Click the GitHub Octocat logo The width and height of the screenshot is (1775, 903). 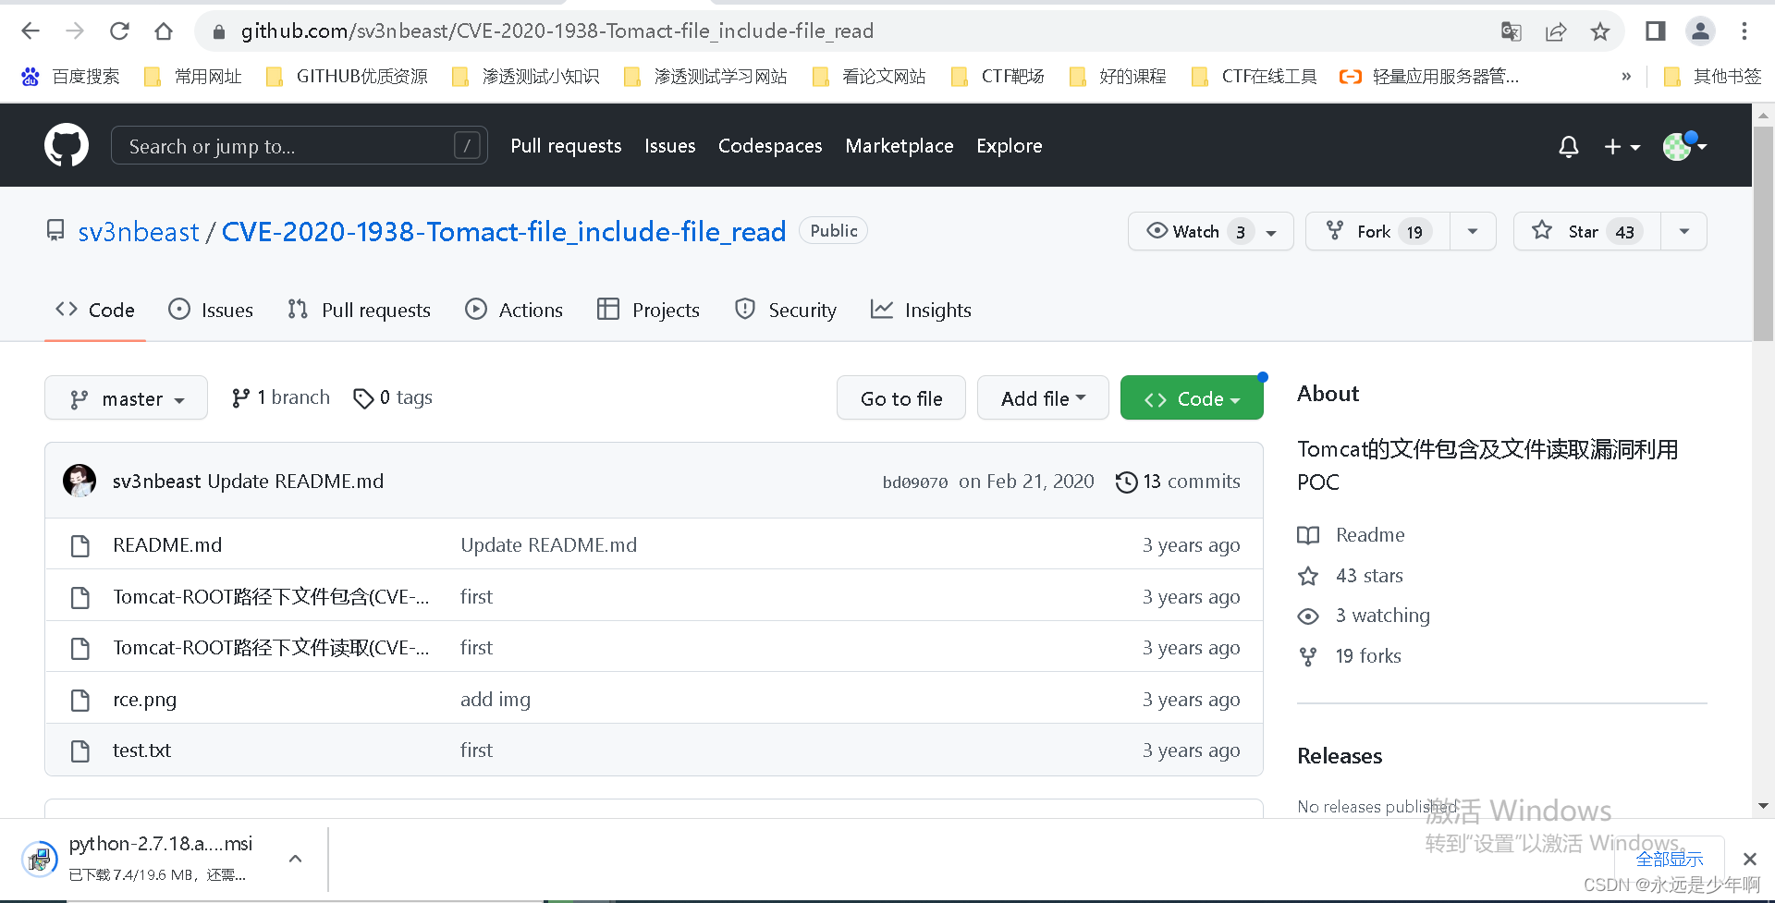[67, 145]
